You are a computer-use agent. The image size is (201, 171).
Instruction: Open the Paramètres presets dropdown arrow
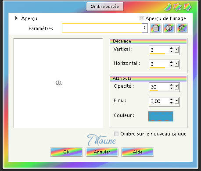coord(145,28)
